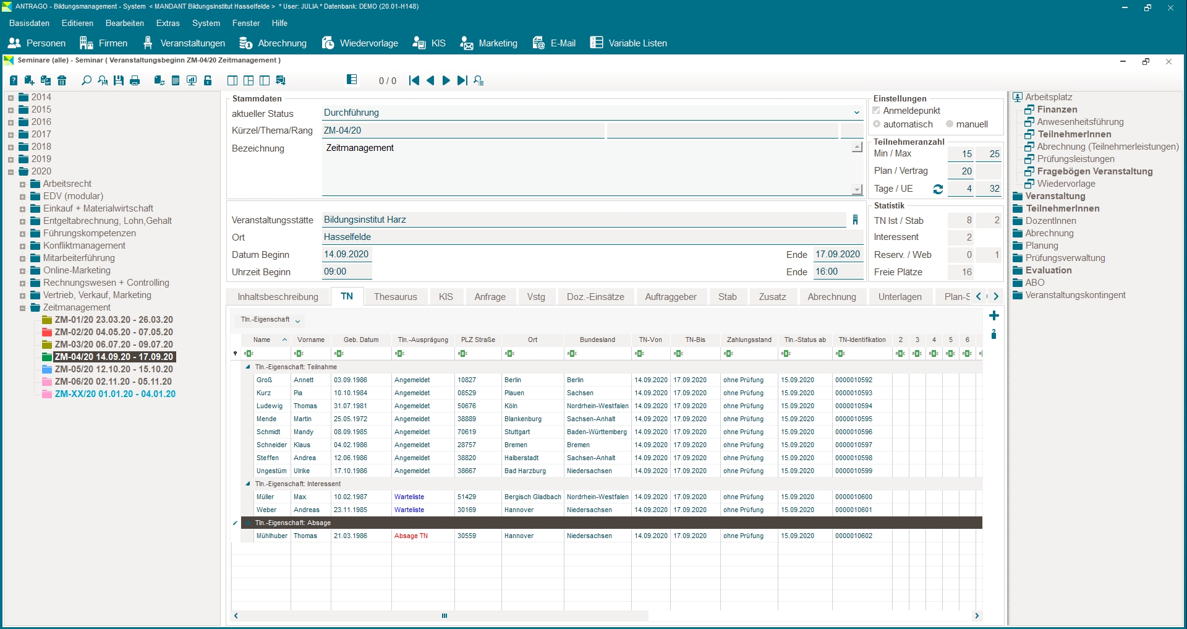Click the print icon in toolbar

(x=135, y=80)
